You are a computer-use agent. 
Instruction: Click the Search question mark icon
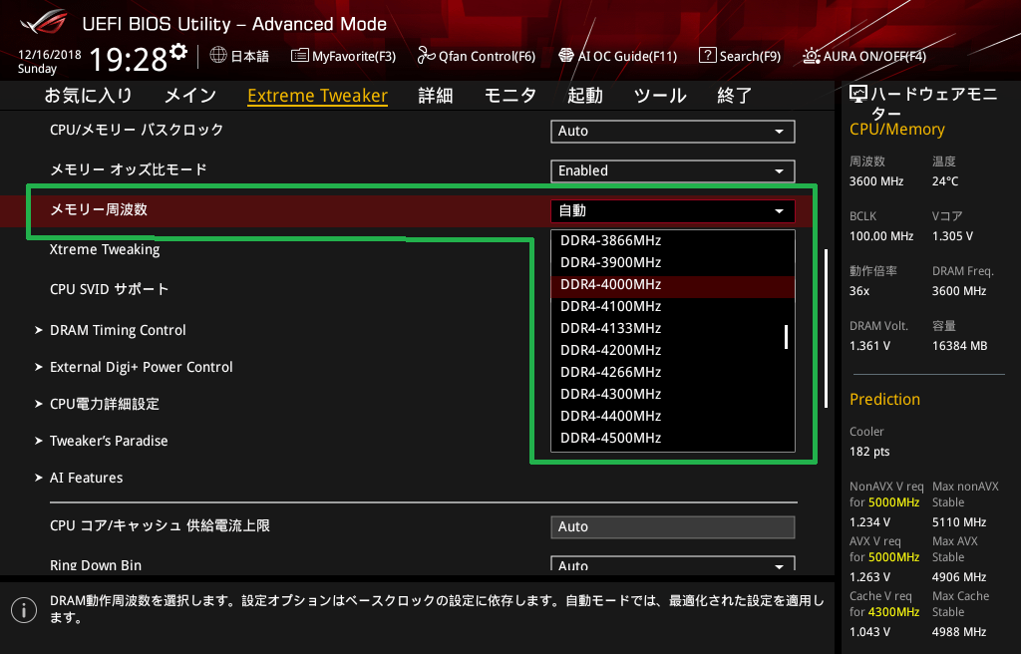[x=707, y=56]
